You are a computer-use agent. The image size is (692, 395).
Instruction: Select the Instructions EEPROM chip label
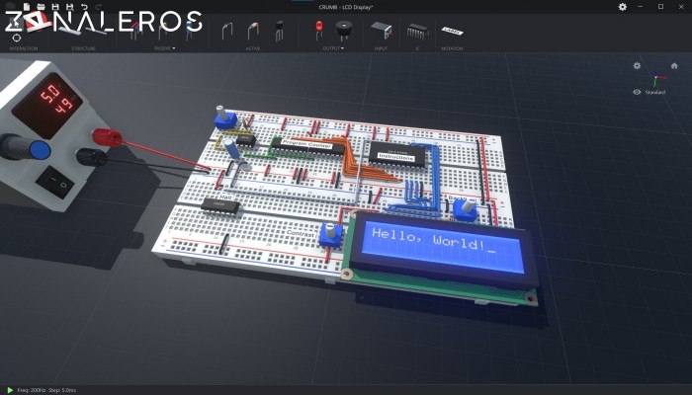(x=395, y=156)
